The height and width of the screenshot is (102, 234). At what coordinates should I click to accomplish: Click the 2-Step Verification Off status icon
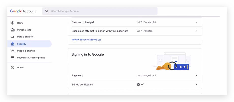pyautogui.click(x=138, y=85)
